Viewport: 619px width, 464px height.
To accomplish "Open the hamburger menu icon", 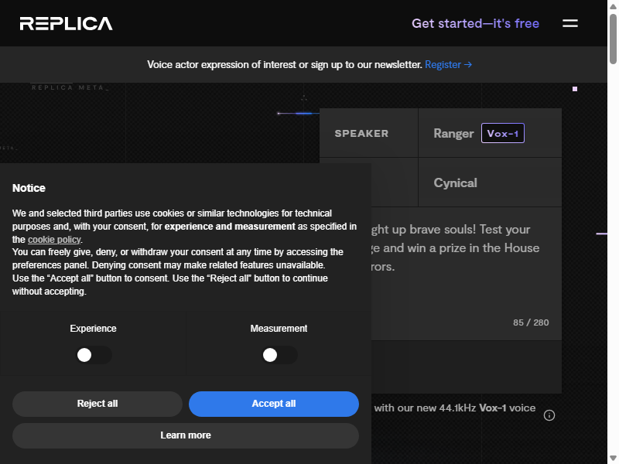I will coord(570,24).
